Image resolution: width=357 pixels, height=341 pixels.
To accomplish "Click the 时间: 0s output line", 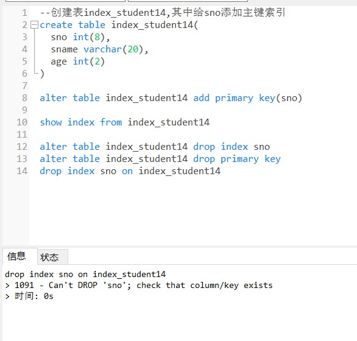I will [x=29, y=297].
